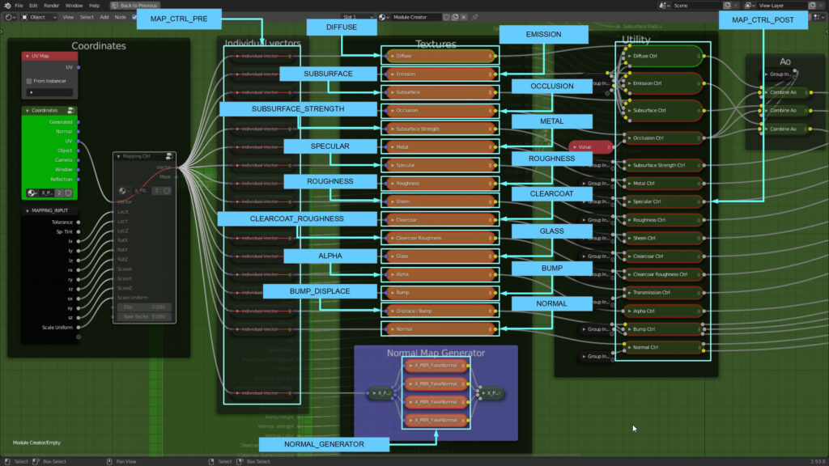Click the Generated output socket
Viewport: 829px width, 466px height.
click(x=79, y=122)
